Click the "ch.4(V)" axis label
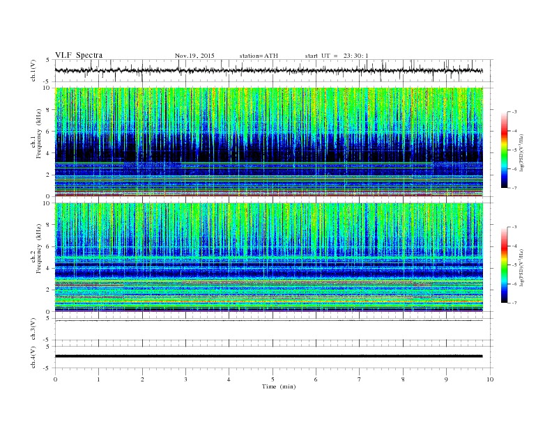Screen dimensions: 552x426 pyautogui.click(x=33, y=357)
